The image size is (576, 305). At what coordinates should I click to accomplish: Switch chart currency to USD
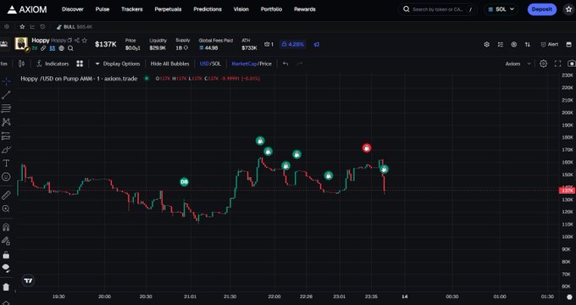tap(204, 64)
